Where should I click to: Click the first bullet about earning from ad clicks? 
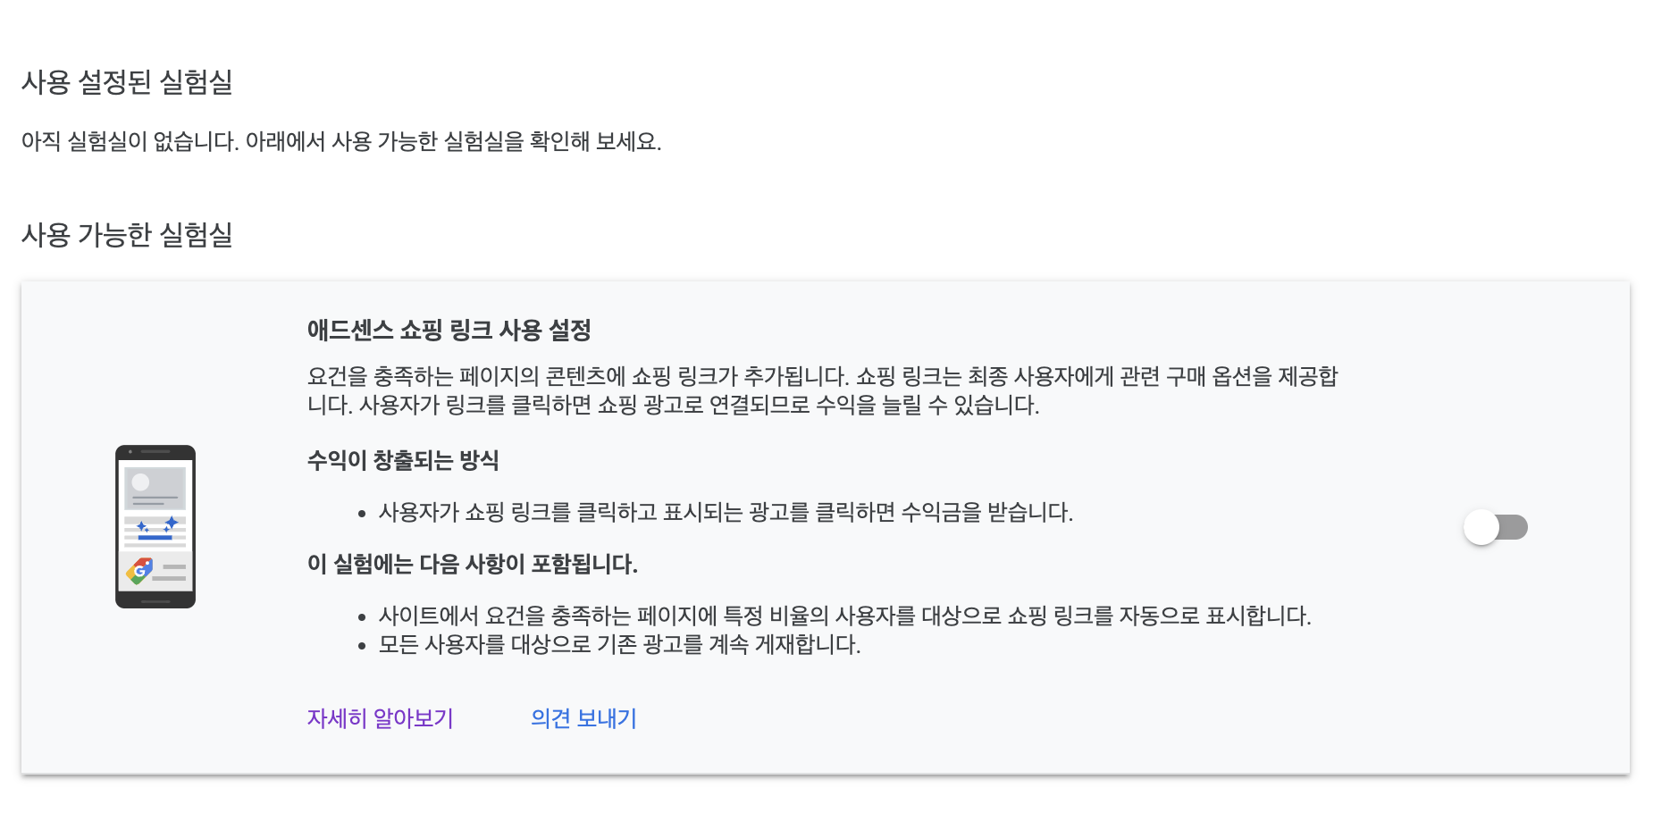[726, 513]
